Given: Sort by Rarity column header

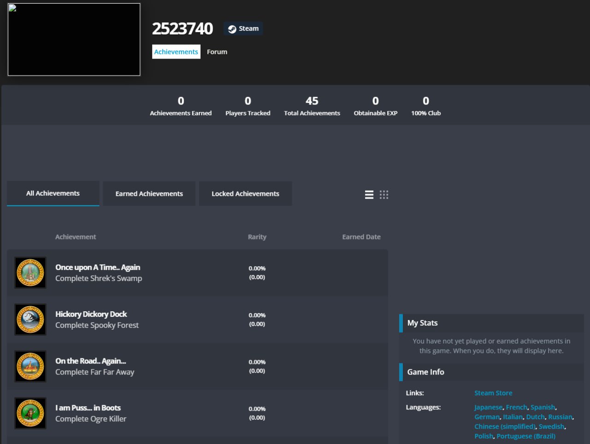Looking at the screenshot, I should click(x=257, y=237).
